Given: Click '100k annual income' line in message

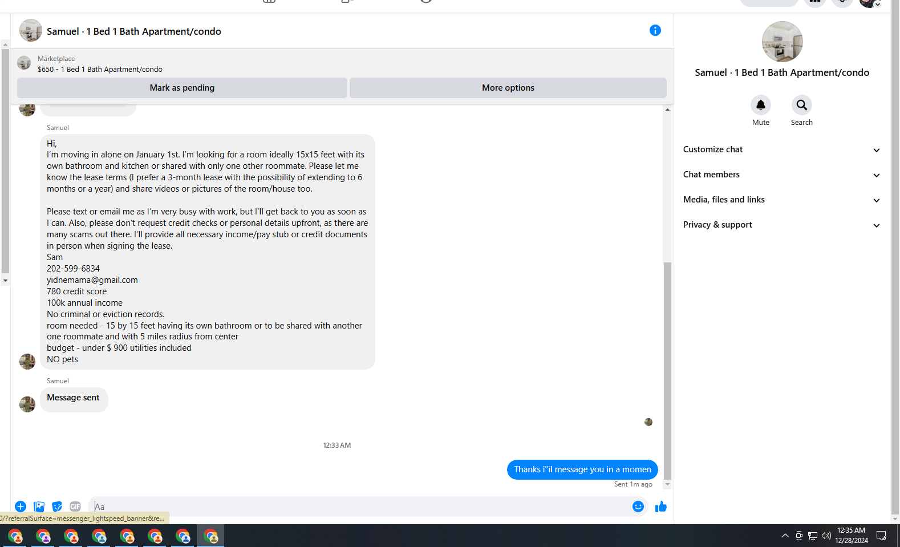Looking at the screenshot, I should 84,303.
